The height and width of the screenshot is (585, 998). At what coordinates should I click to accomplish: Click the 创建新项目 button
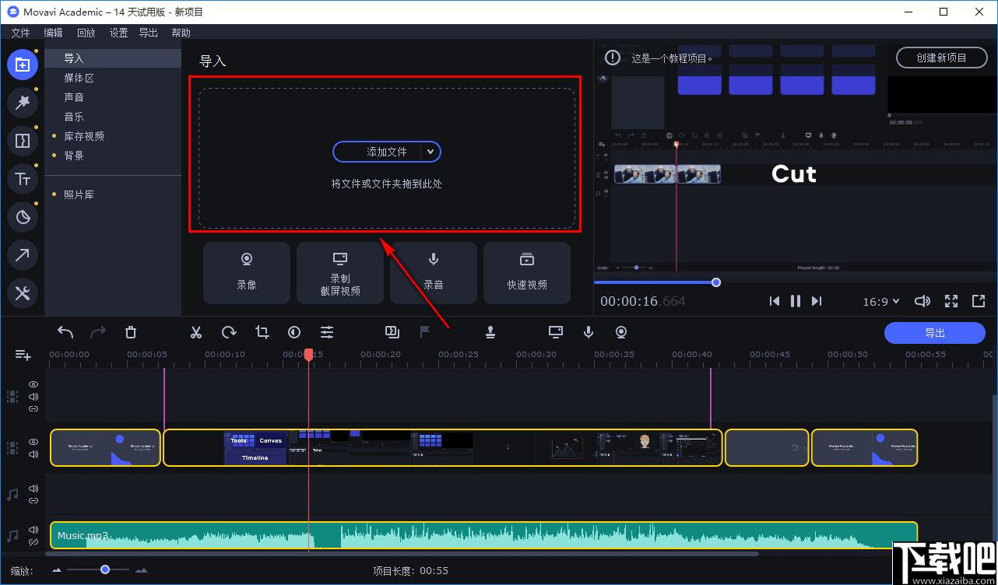941,58
